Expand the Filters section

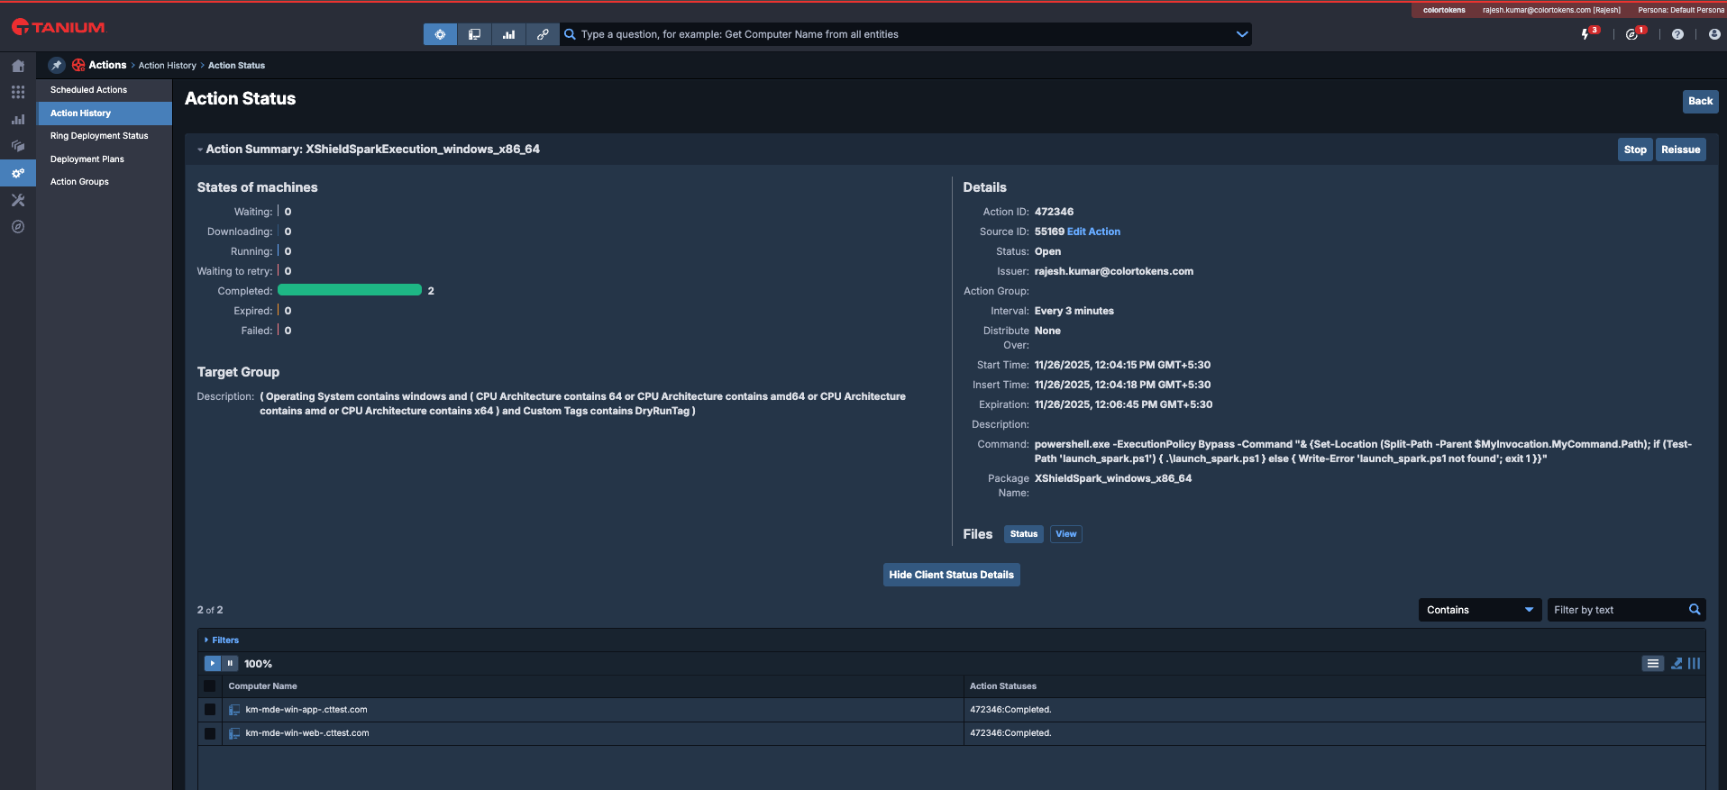coord(222,640)
